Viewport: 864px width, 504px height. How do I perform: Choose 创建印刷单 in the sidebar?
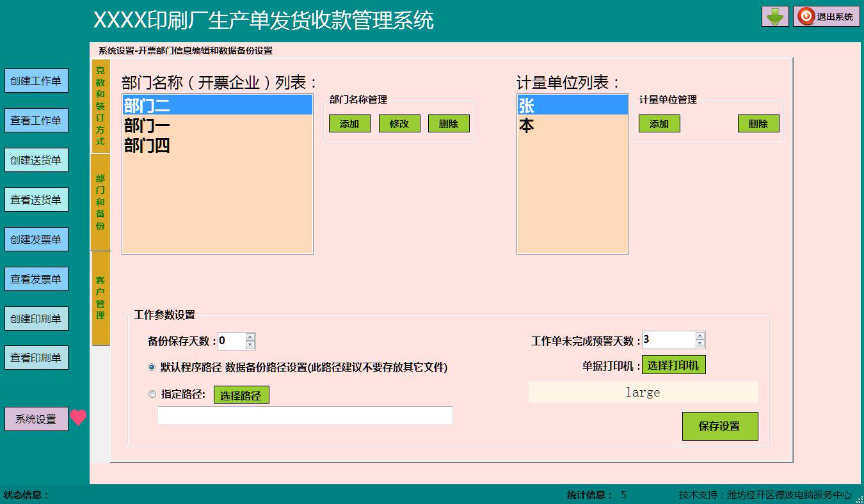[36, 319]
